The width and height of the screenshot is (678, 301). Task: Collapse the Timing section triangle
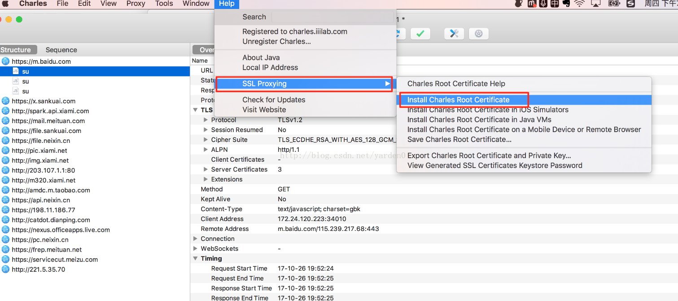(x=195, y=258)
